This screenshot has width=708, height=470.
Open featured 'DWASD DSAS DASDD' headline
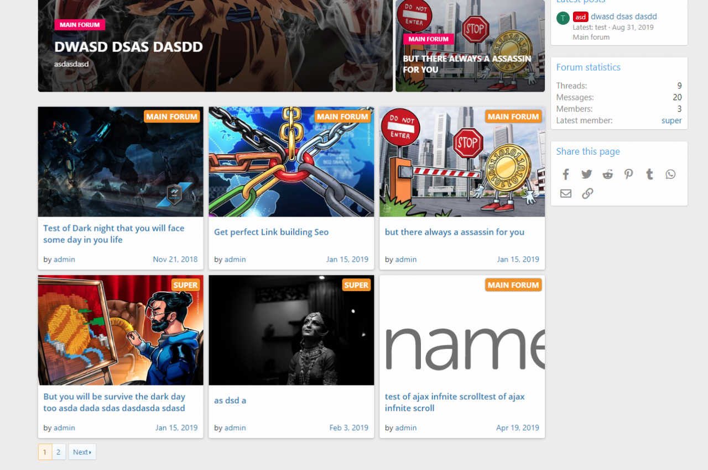(x=128, y=47)
